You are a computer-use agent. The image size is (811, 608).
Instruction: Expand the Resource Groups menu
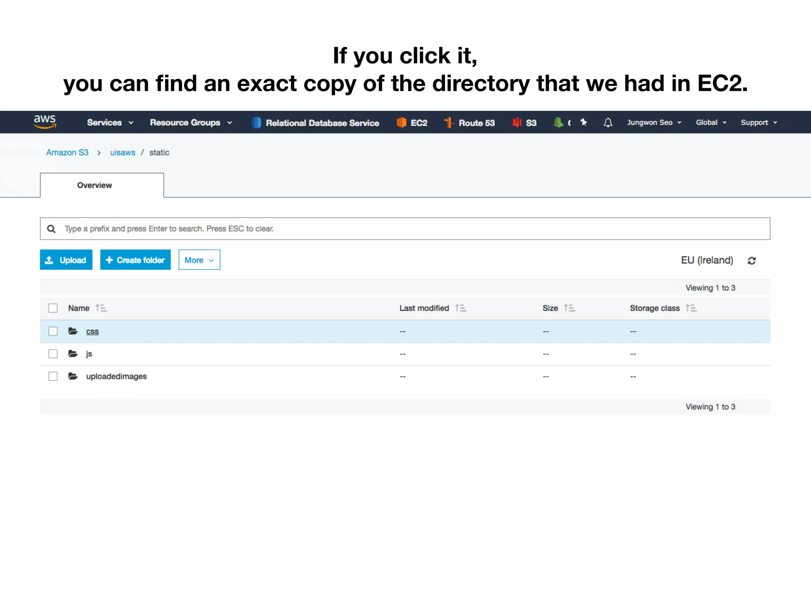[x=191, y=123]
